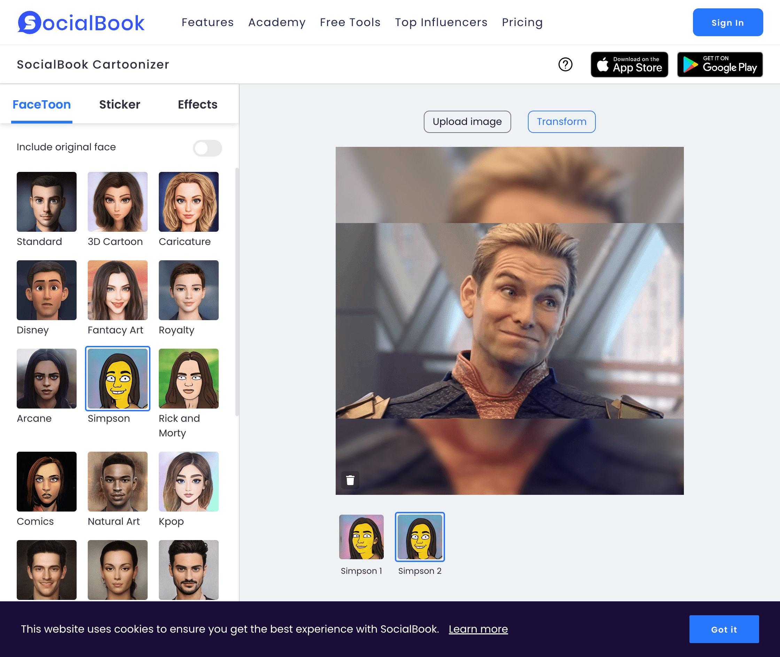Viewport: 780px width, 657px height.
Task: Click the style list vertical scrollbar
Action: coord(237,292)
